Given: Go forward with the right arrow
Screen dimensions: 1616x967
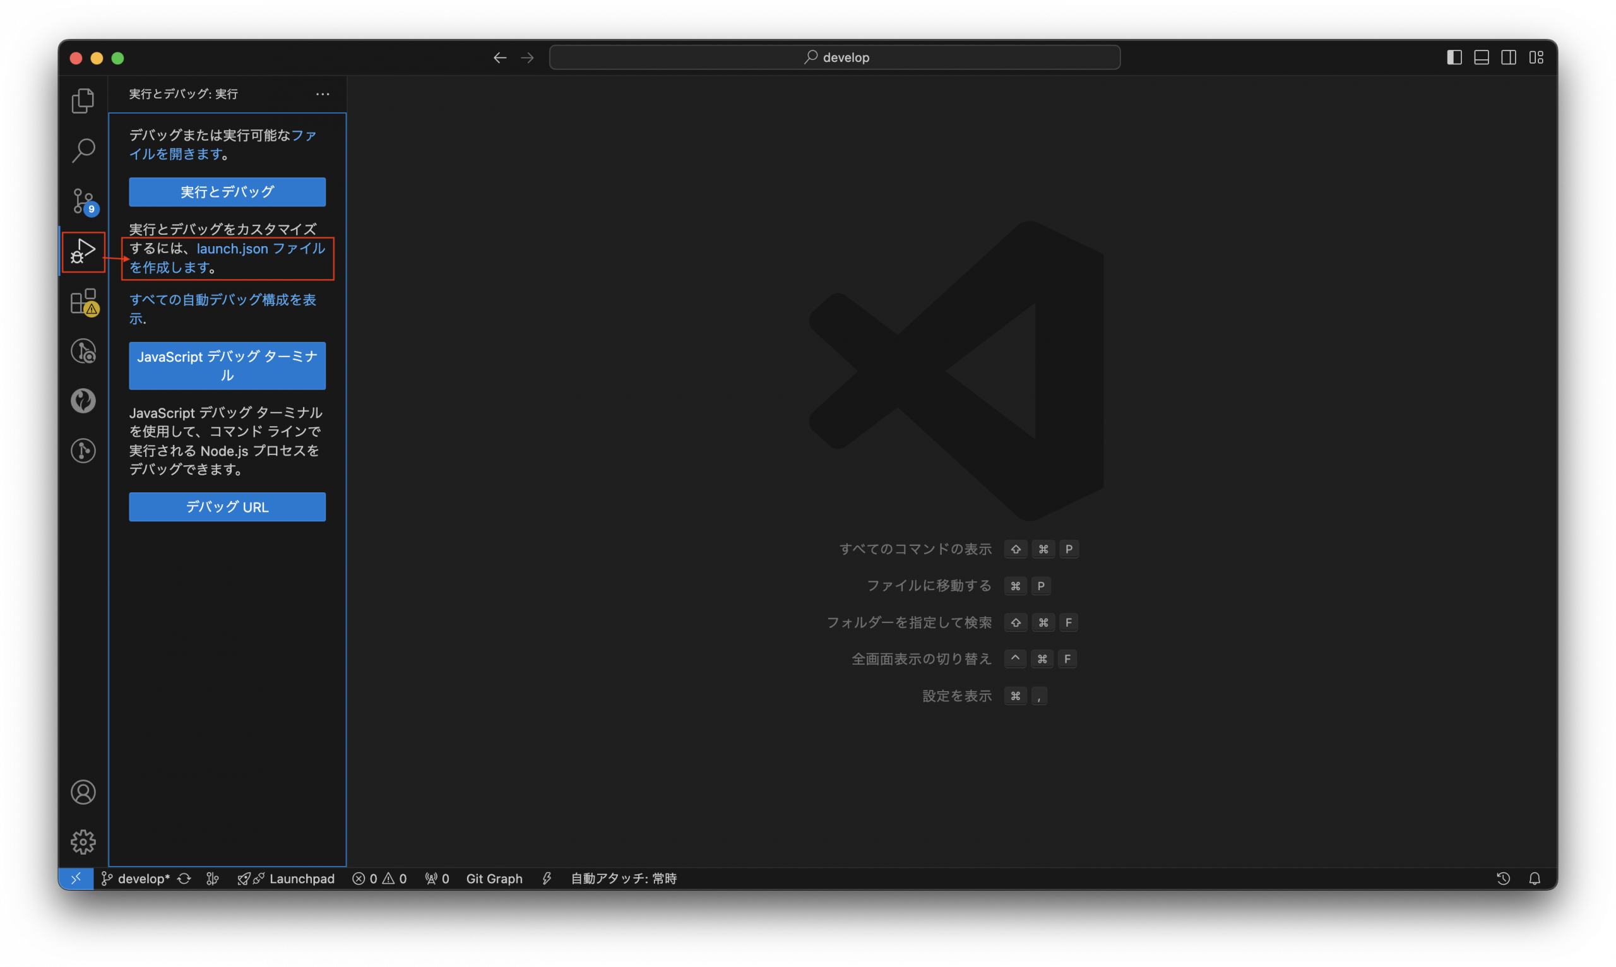Looking at the screenshot, I should 527,57.
